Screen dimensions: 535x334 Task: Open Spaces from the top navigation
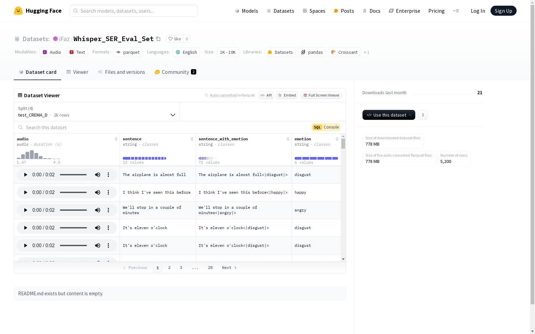tap(314, 11)
